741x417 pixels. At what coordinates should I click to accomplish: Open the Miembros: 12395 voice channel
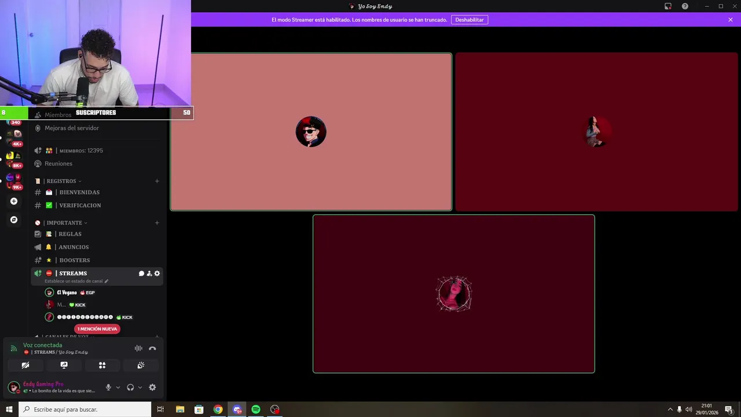[81, 151]
